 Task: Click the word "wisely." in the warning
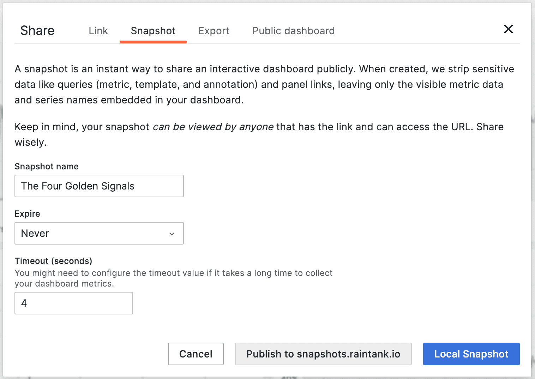(x=30, y=143)
